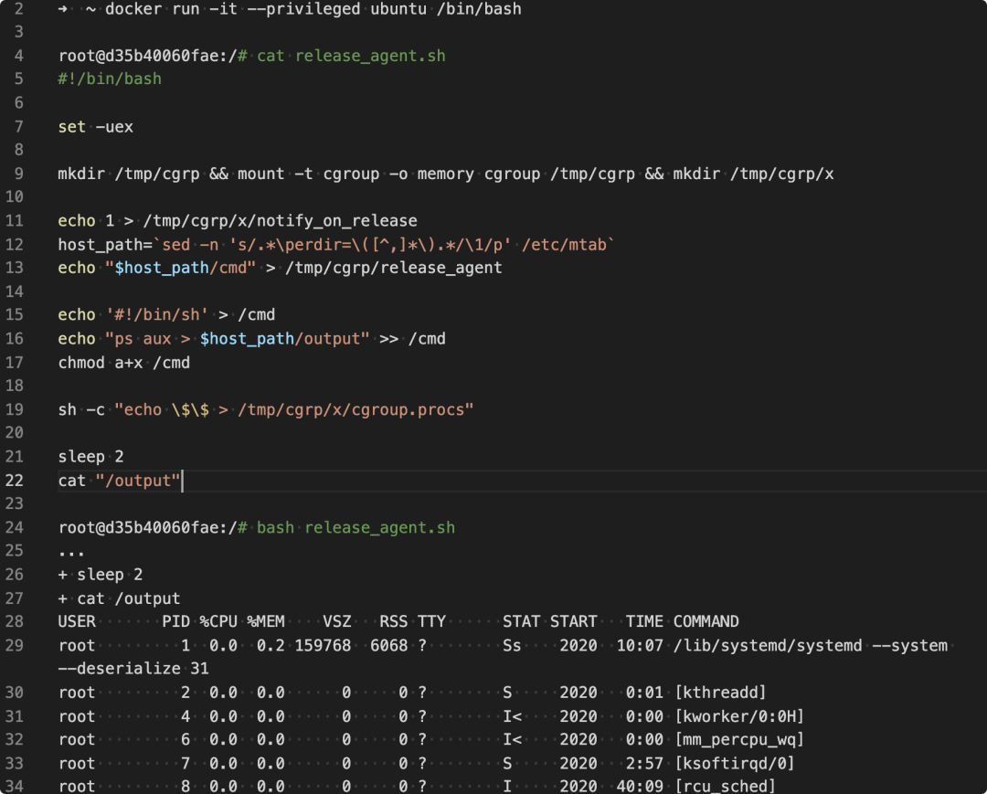
Task: Click the 'VSZ' column header
Action: coord(336,622)
